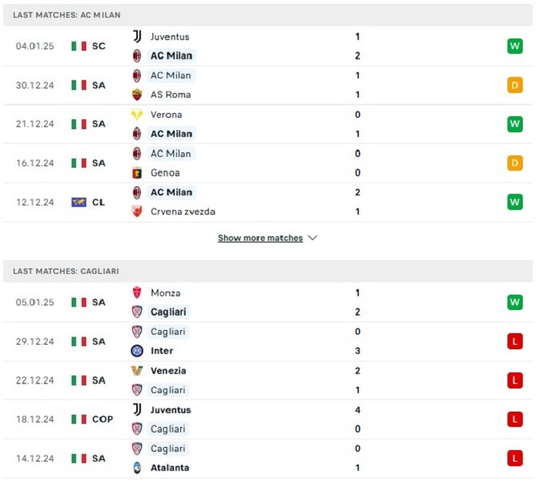Click the Juventus crest in the 04.01.25 match
Viewport: 539px width, 487px height.
coord(137,36)
